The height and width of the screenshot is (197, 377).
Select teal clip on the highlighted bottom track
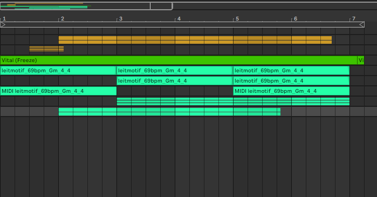coord(169,112)
